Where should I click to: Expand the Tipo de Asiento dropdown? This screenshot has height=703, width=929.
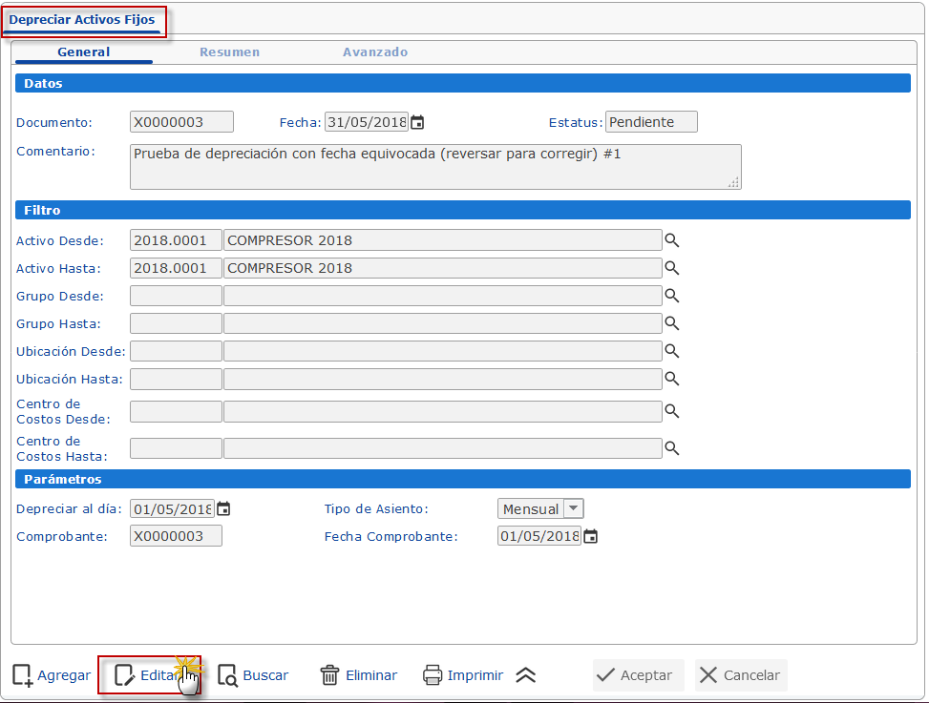[573, 509]
